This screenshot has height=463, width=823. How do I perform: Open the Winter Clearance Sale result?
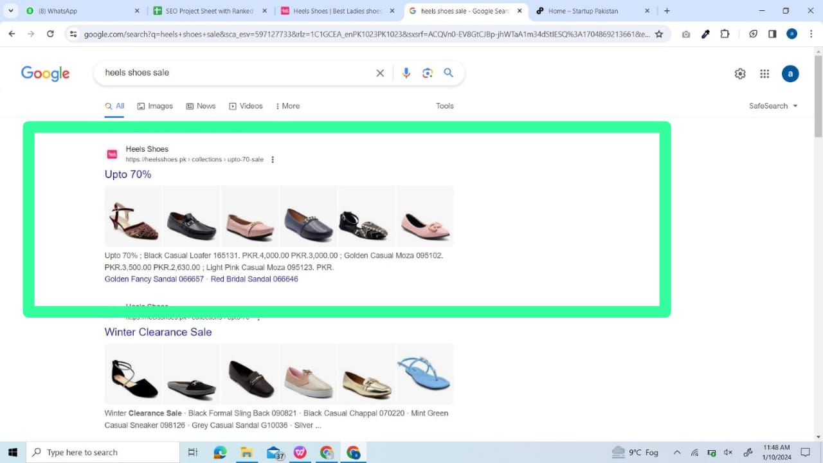pos(158,332)
